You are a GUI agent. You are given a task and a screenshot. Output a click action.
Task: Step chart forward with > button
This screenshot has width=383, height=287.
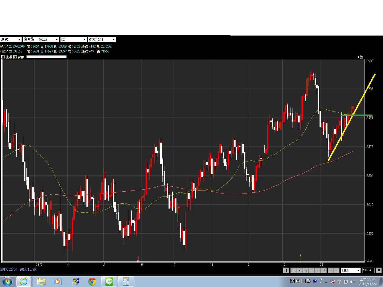pyautogui.click(x=312, y=270)
